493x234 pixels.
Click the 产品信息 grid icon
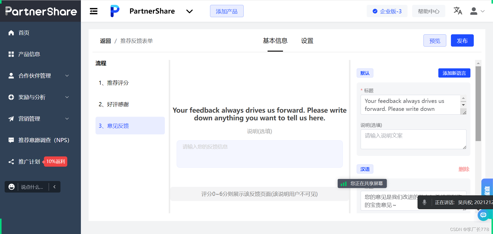tap(11, 54)
